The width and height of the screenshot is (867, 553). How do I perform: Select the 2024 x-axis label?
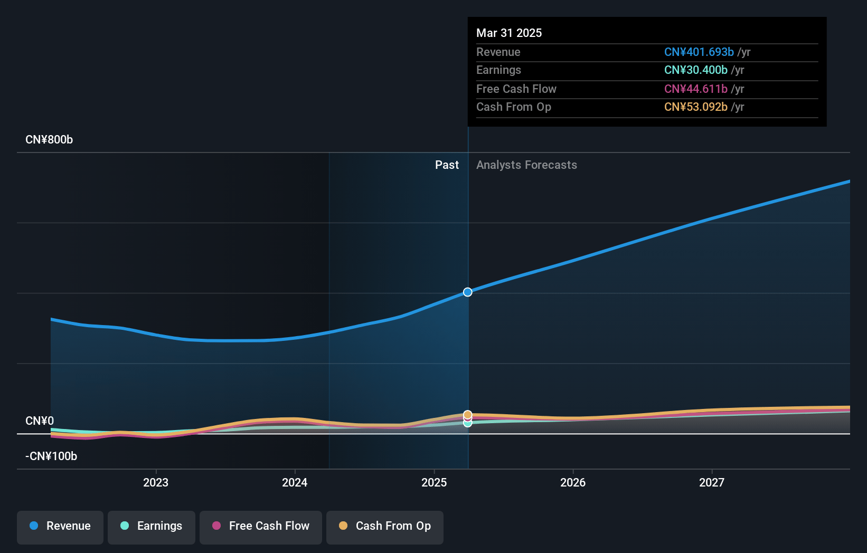click(x=295, y=482)
